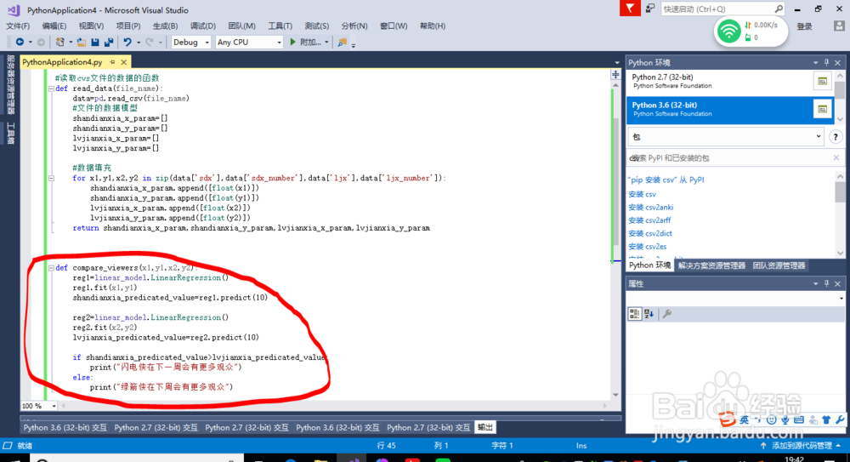Switch to 解决方案资源管理器 tab

(711, 265)
